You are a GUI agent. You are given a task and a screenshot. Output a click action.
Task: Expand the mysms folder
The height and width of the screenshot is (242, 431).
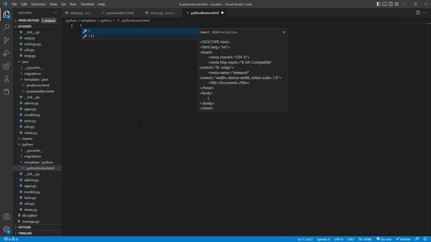pyautogui.click(x=37, y=138)
